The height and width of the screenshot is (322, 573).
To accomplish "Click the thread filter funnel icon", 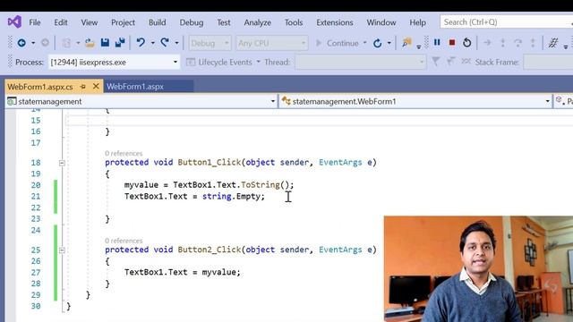I will (x=436, y=62).
